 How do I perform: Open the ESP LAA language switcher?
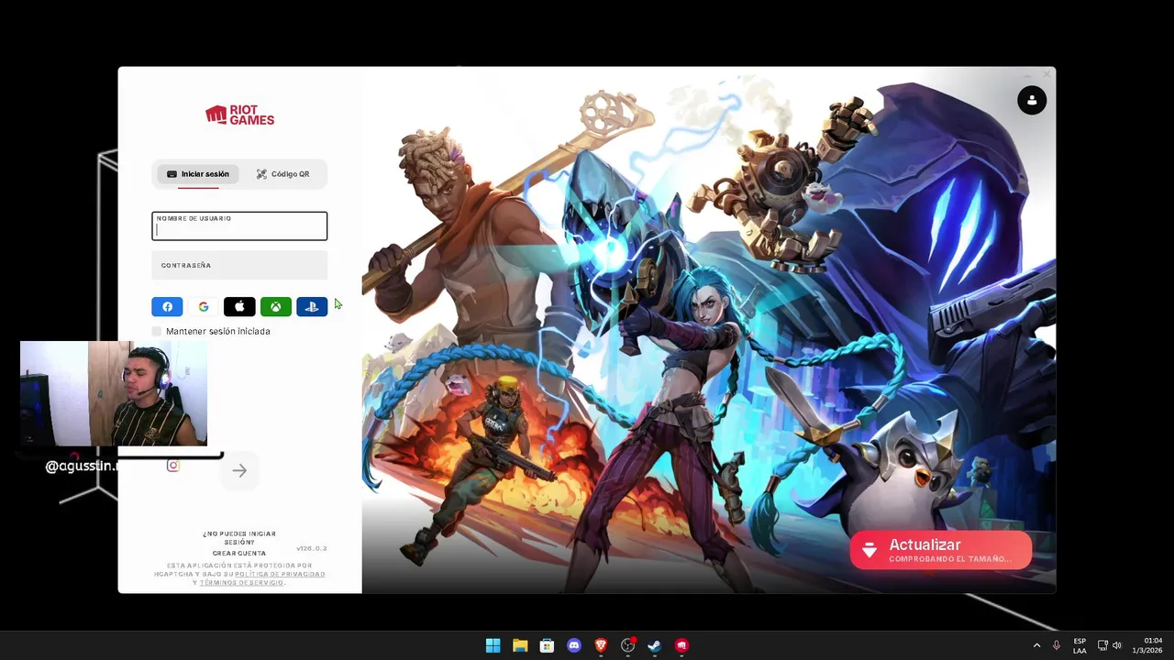coord(1080,645)
